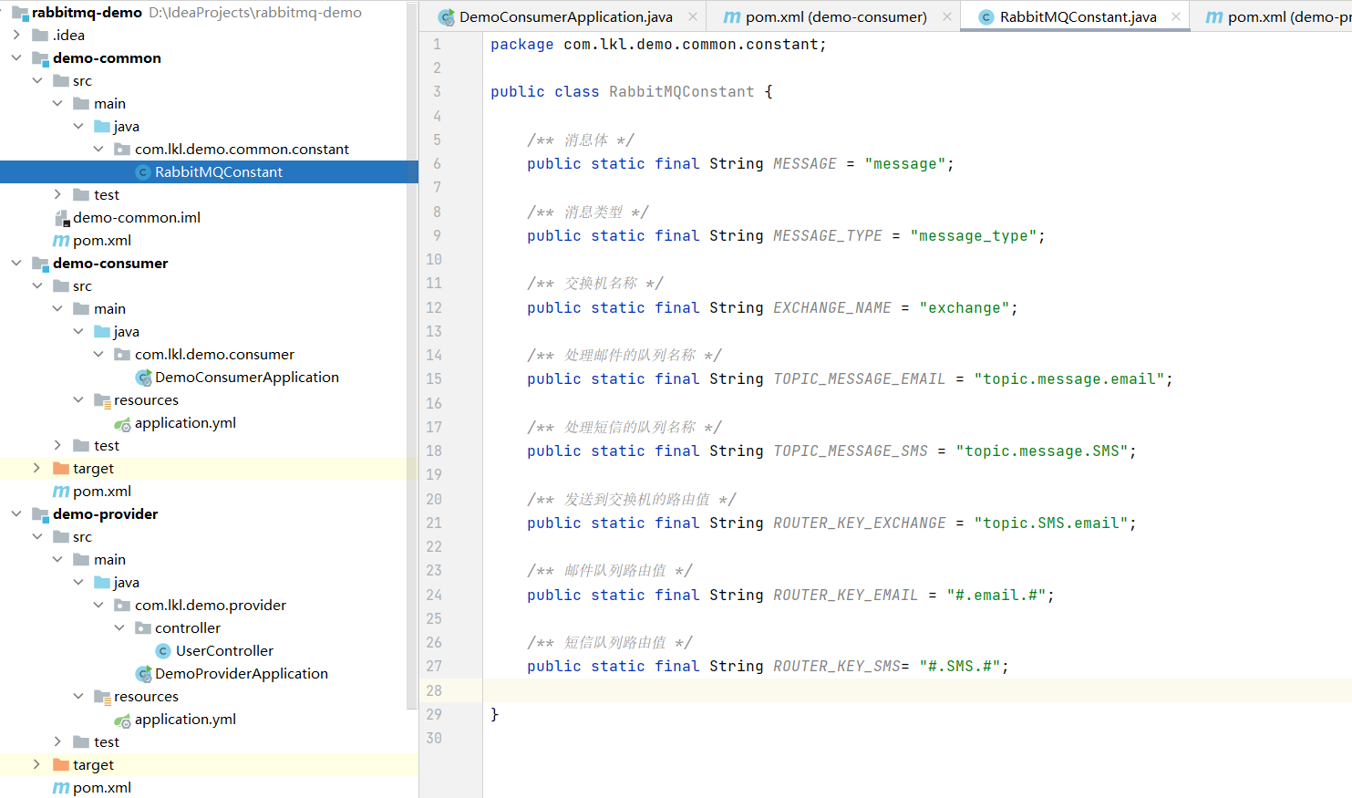The width and height of the screenshot is (1352, 798).
Task: Click the "#.email.#" string literal
Action: (996, 596)
